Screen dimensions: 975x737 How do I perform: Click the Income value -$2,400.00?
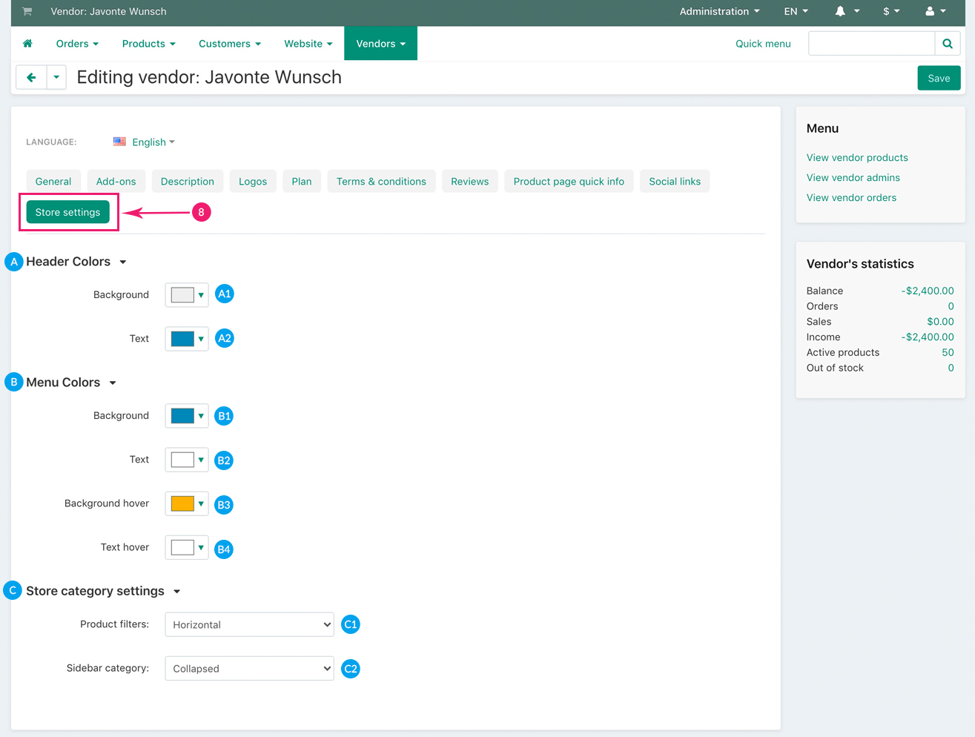pos(928,337)
